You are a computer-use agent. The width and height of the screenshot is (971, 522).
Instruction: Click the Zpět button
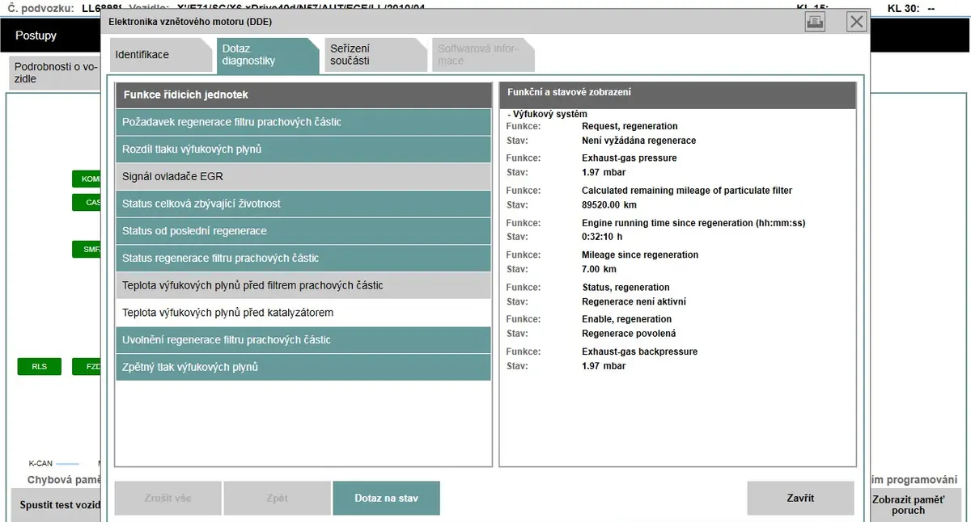pyautogui.click(x=277, y=499)
